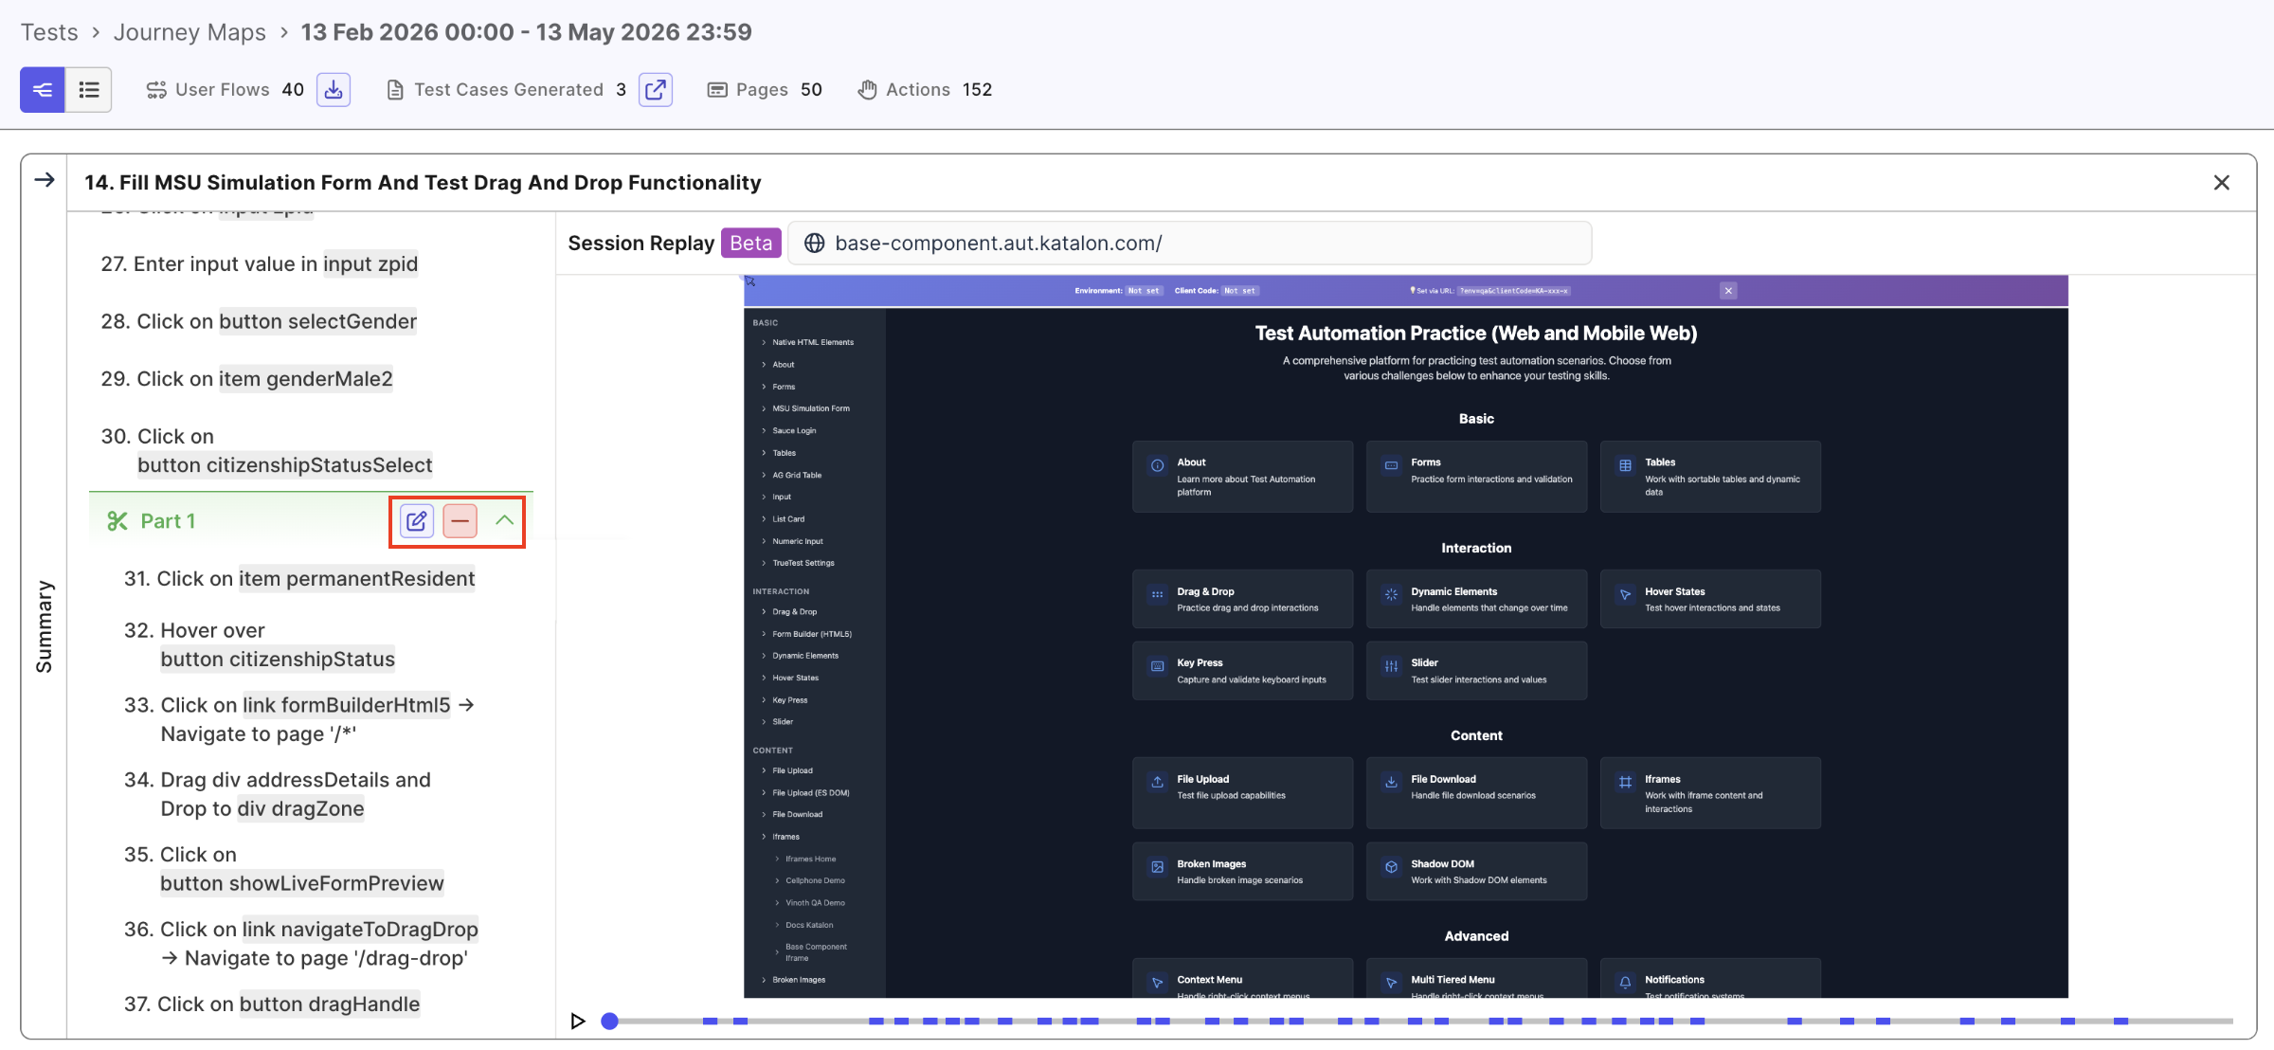Open the Iframes card
This screenshot has height=1050, width=2274.
(x=1710, y=793)
